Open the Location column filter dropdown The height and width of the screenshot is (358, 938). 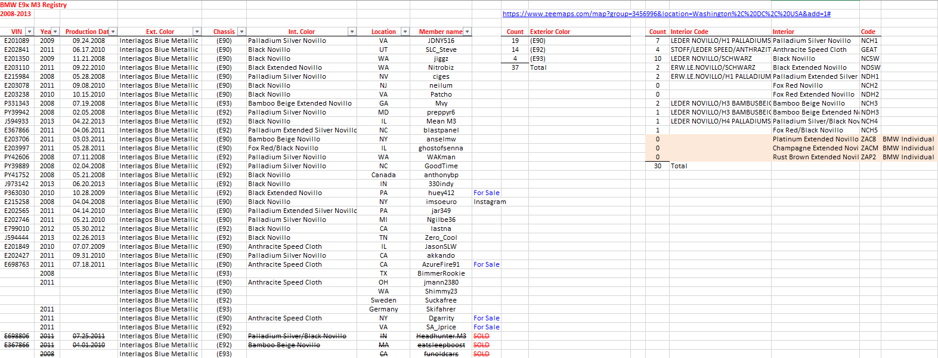click(x=405, y=32)
